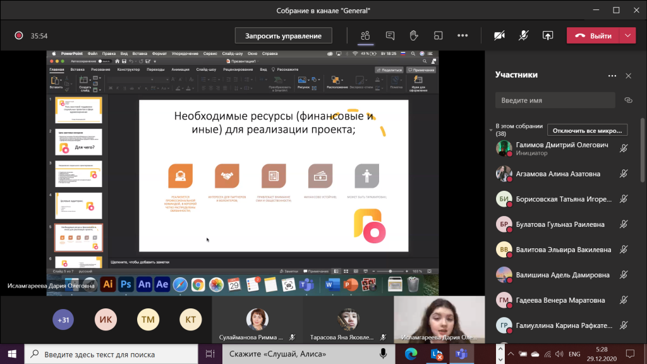Toggle mic icon for Гадеева Венера Маратовна
This screenshot has height=364, width=647.
coord(624,300)
